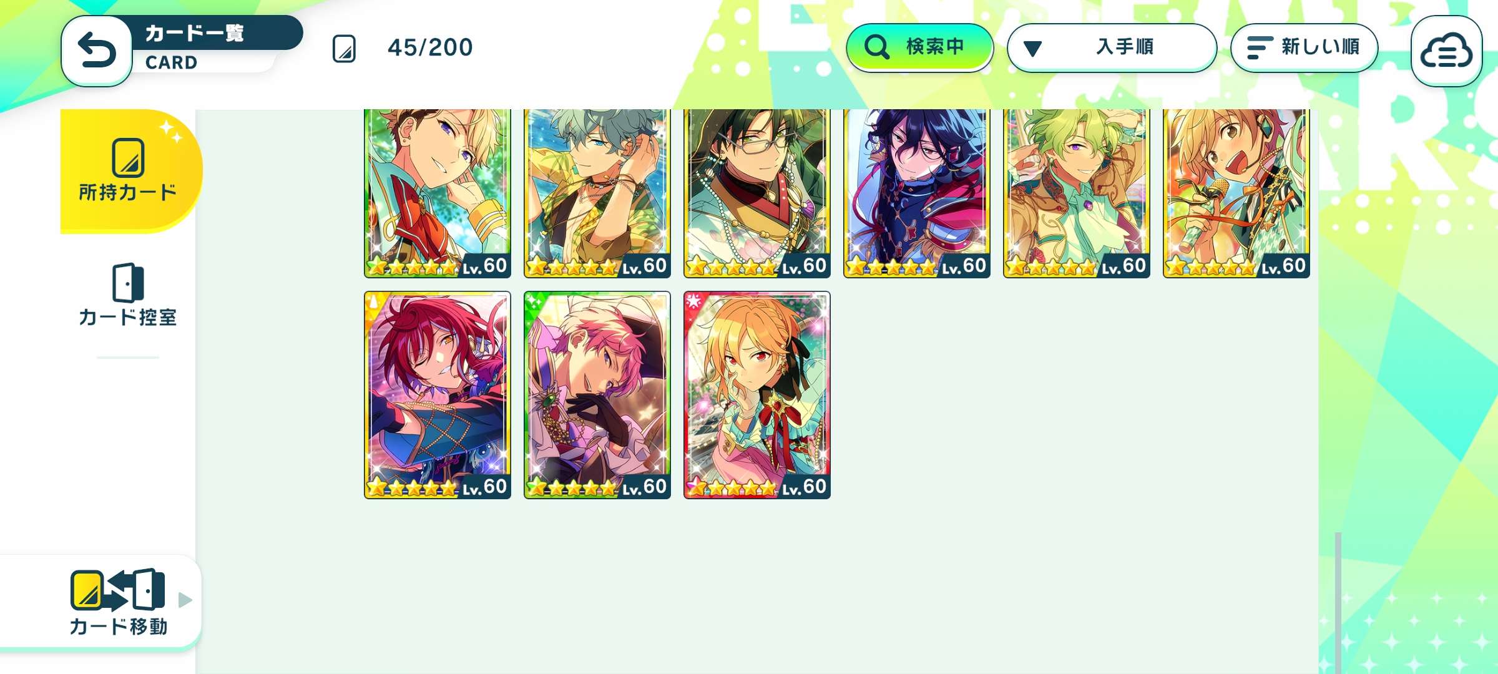The width and height of the screenshot is (1498, 674).
Task: Select the orange-haired card with red border
Action: (757, 395)
